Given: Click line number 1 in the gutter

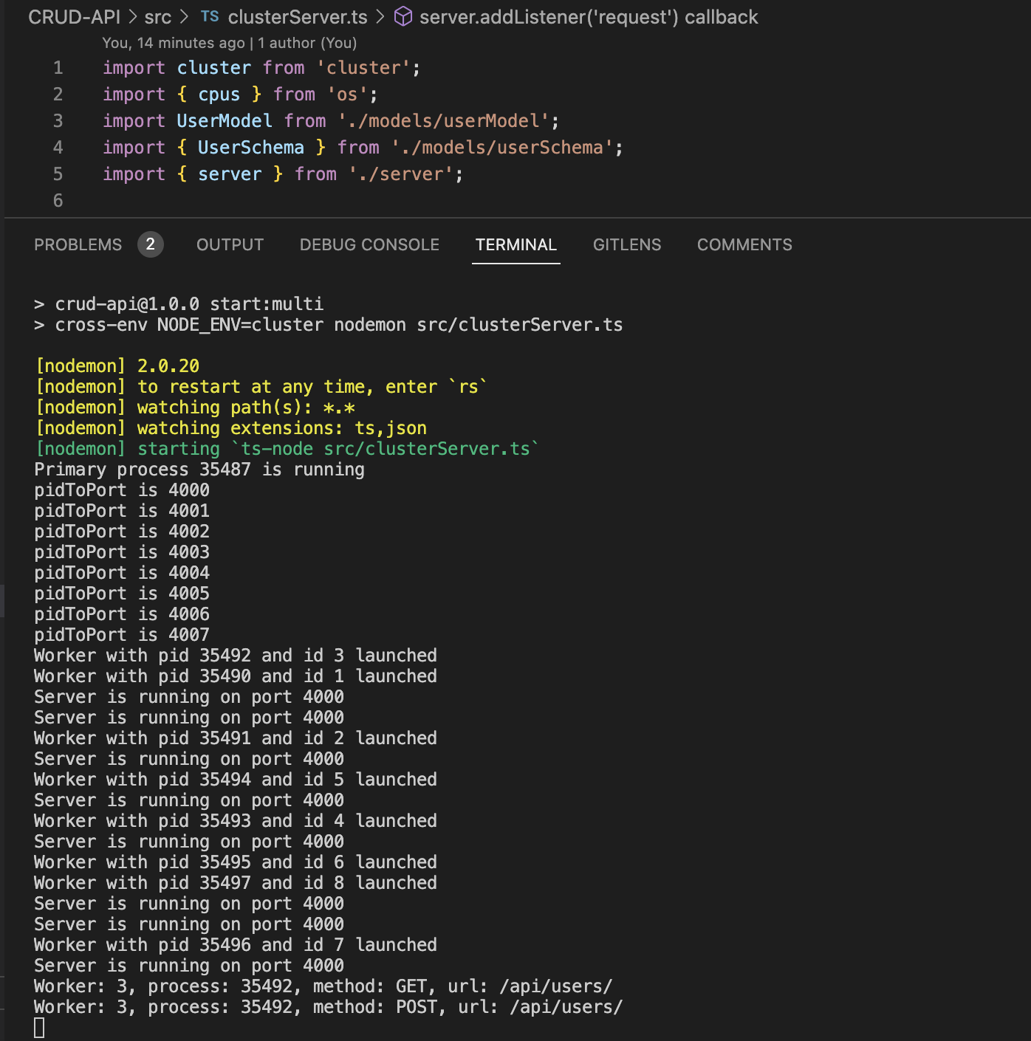Looking at the screenshot, I should click(58, 68).
